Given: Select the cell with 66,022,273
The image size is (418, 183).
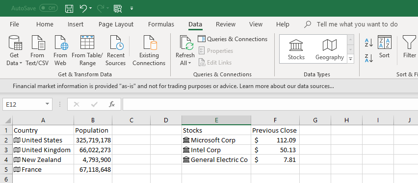Looking at the screenshot, I should (x=93, y=150).
